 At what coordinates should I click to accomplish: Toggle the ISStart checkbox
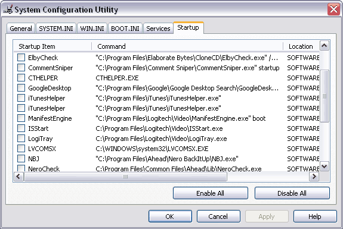[x=21, y=128]
